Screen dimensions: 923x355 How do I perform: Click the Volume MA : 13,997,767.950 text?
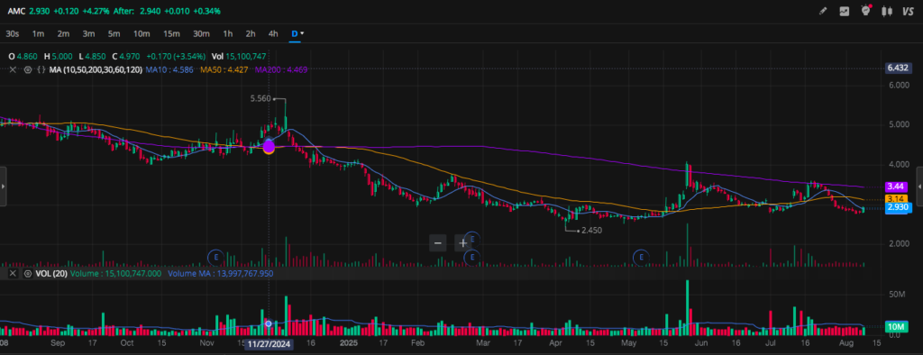pyautogui.click(x=221, y=274)
